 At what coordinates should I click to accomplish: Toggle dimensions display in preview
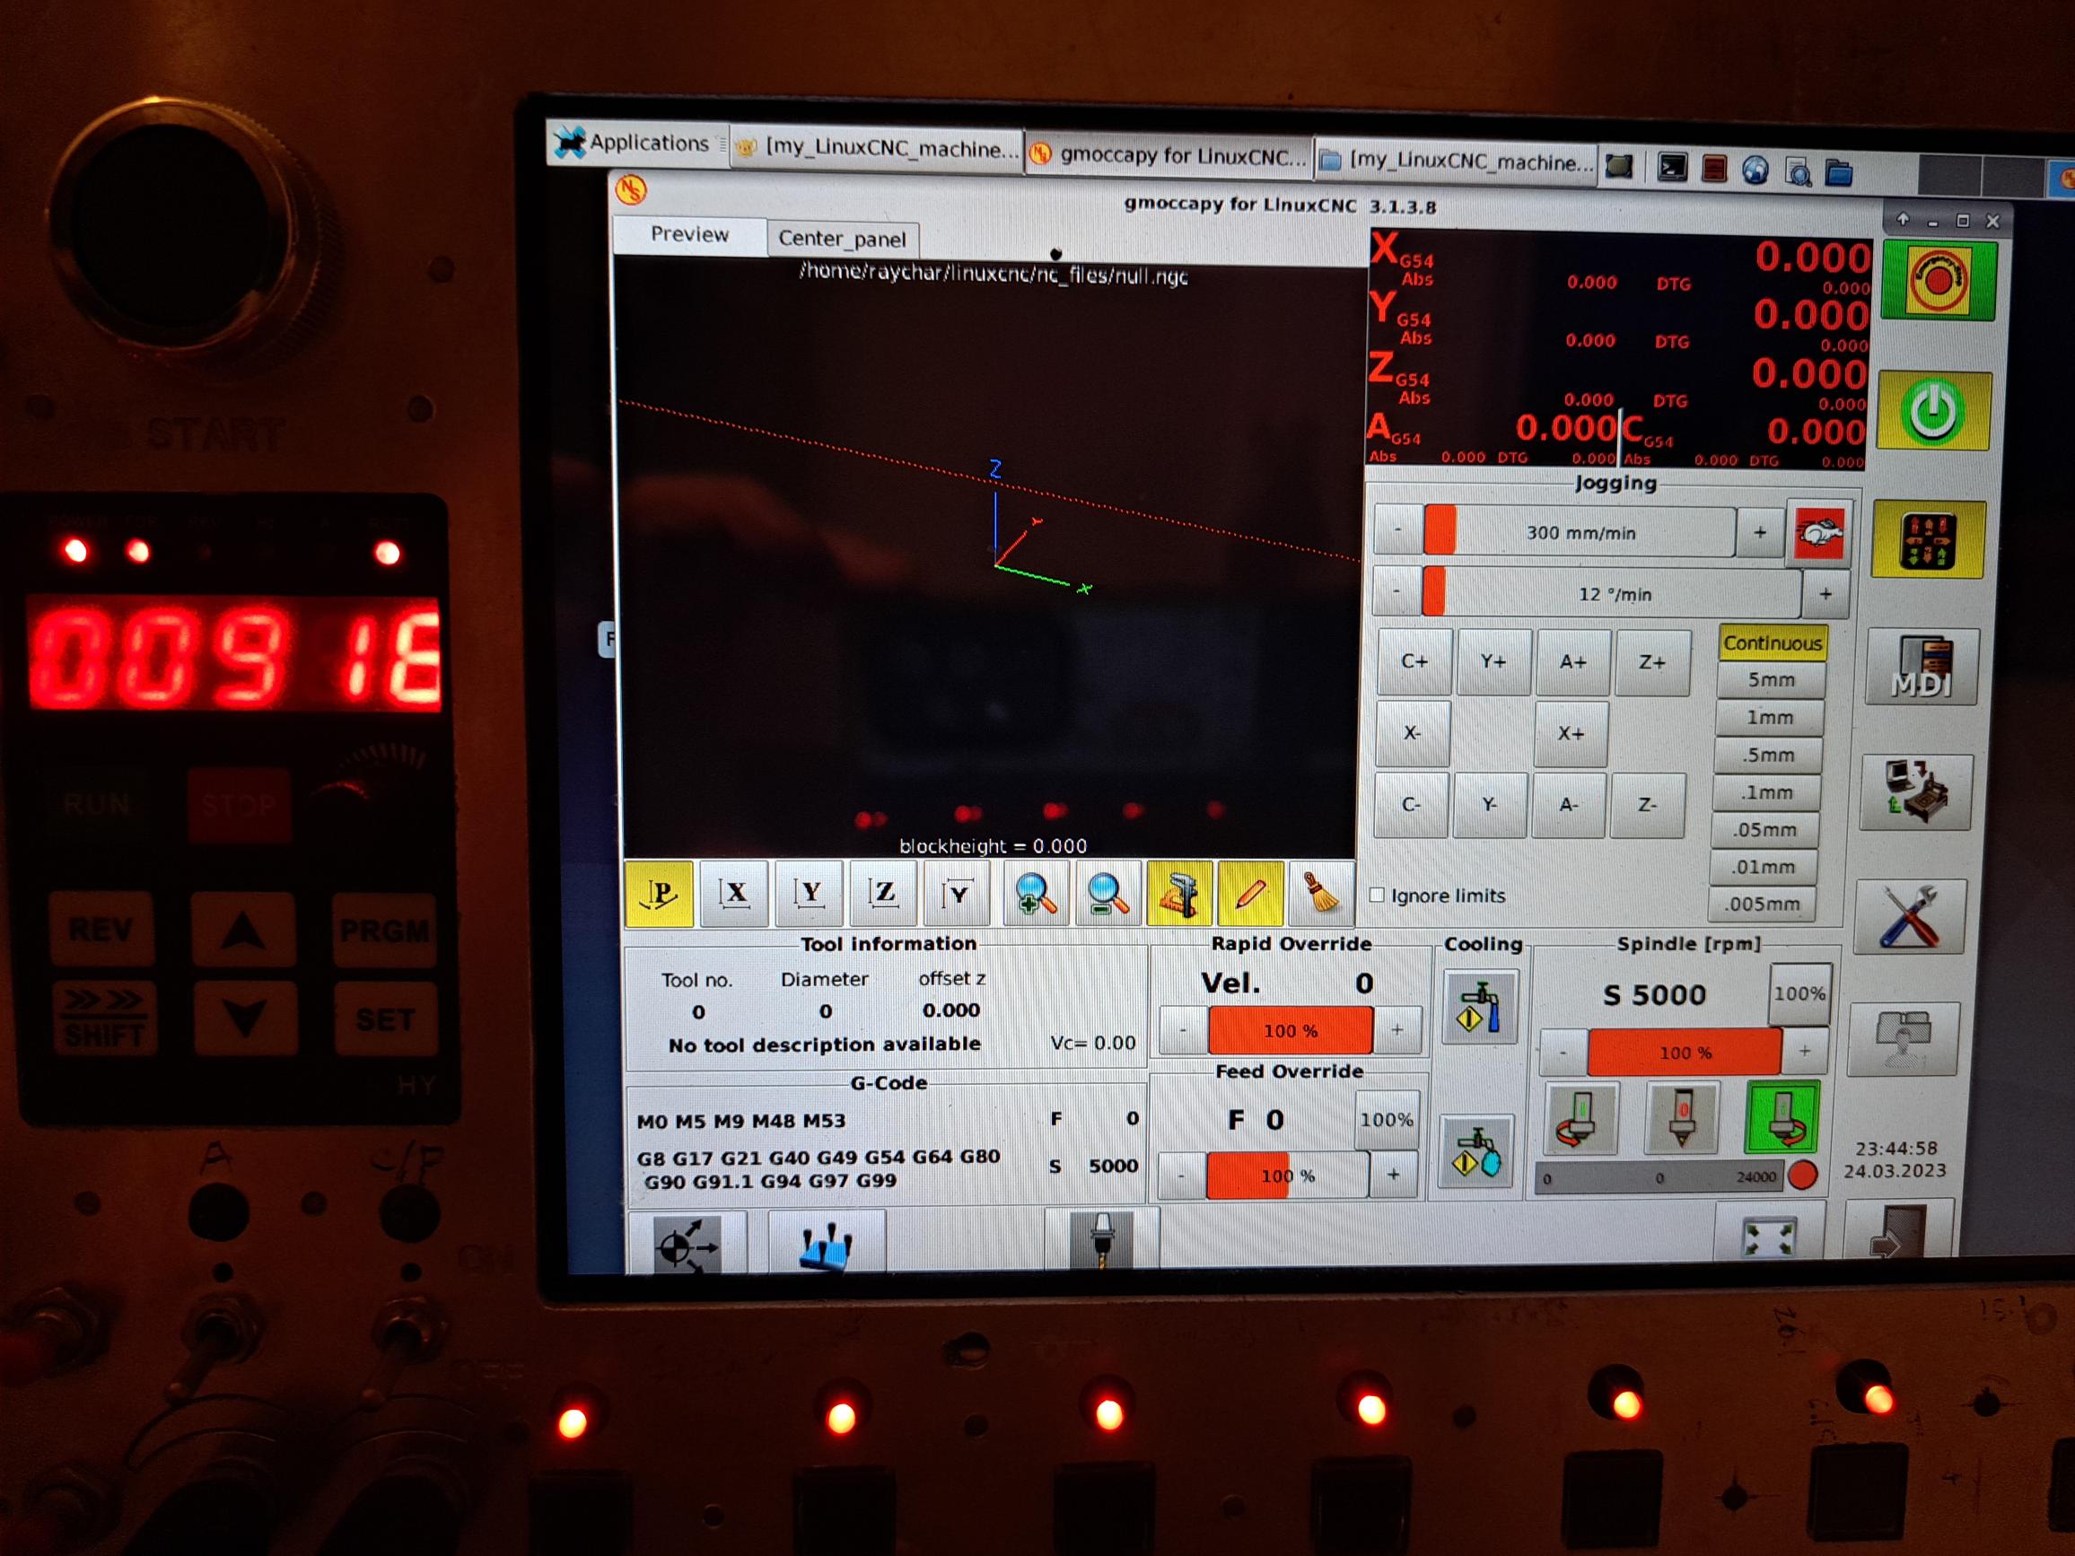(x=1179, y=894)
